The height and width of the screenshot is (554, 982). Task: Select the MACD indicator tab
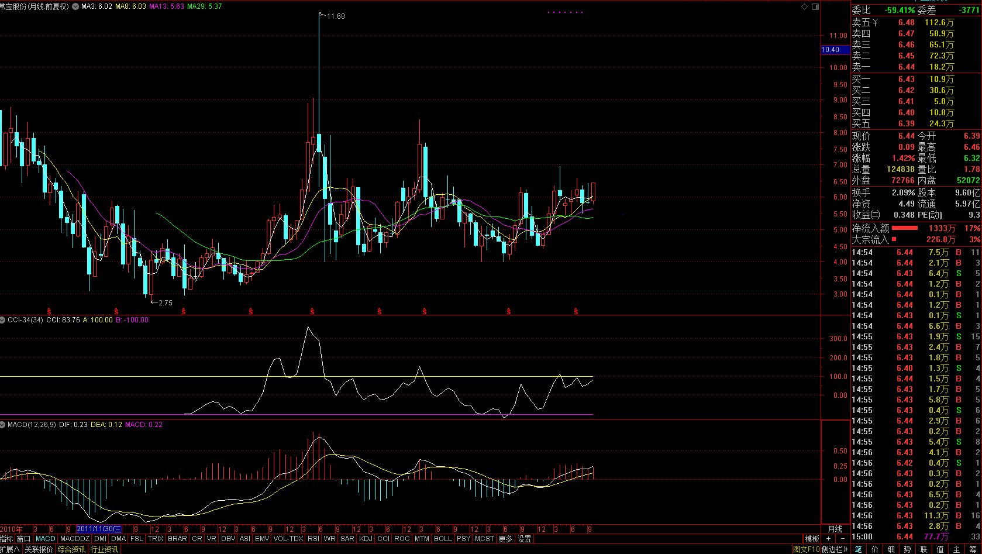pos(45,539)
